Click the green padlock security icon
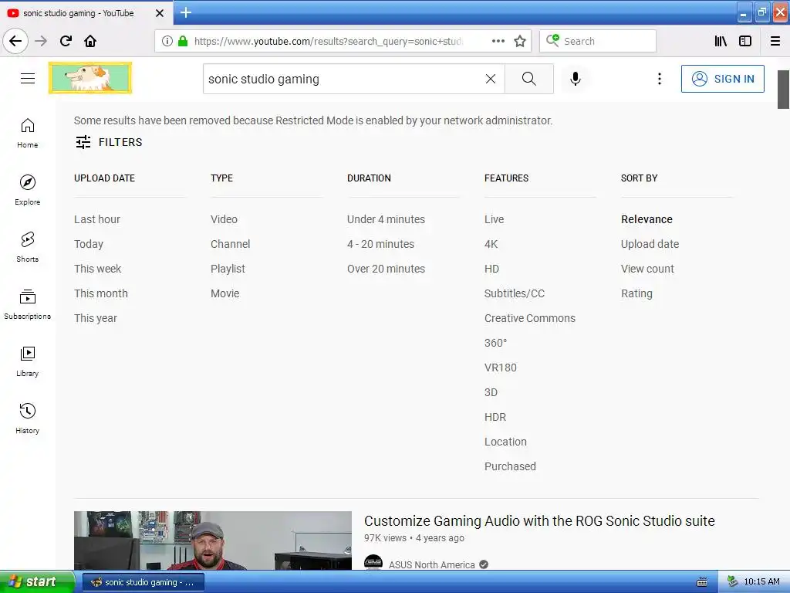This screenshot has height=593, width=790. (x=183, y=41)
